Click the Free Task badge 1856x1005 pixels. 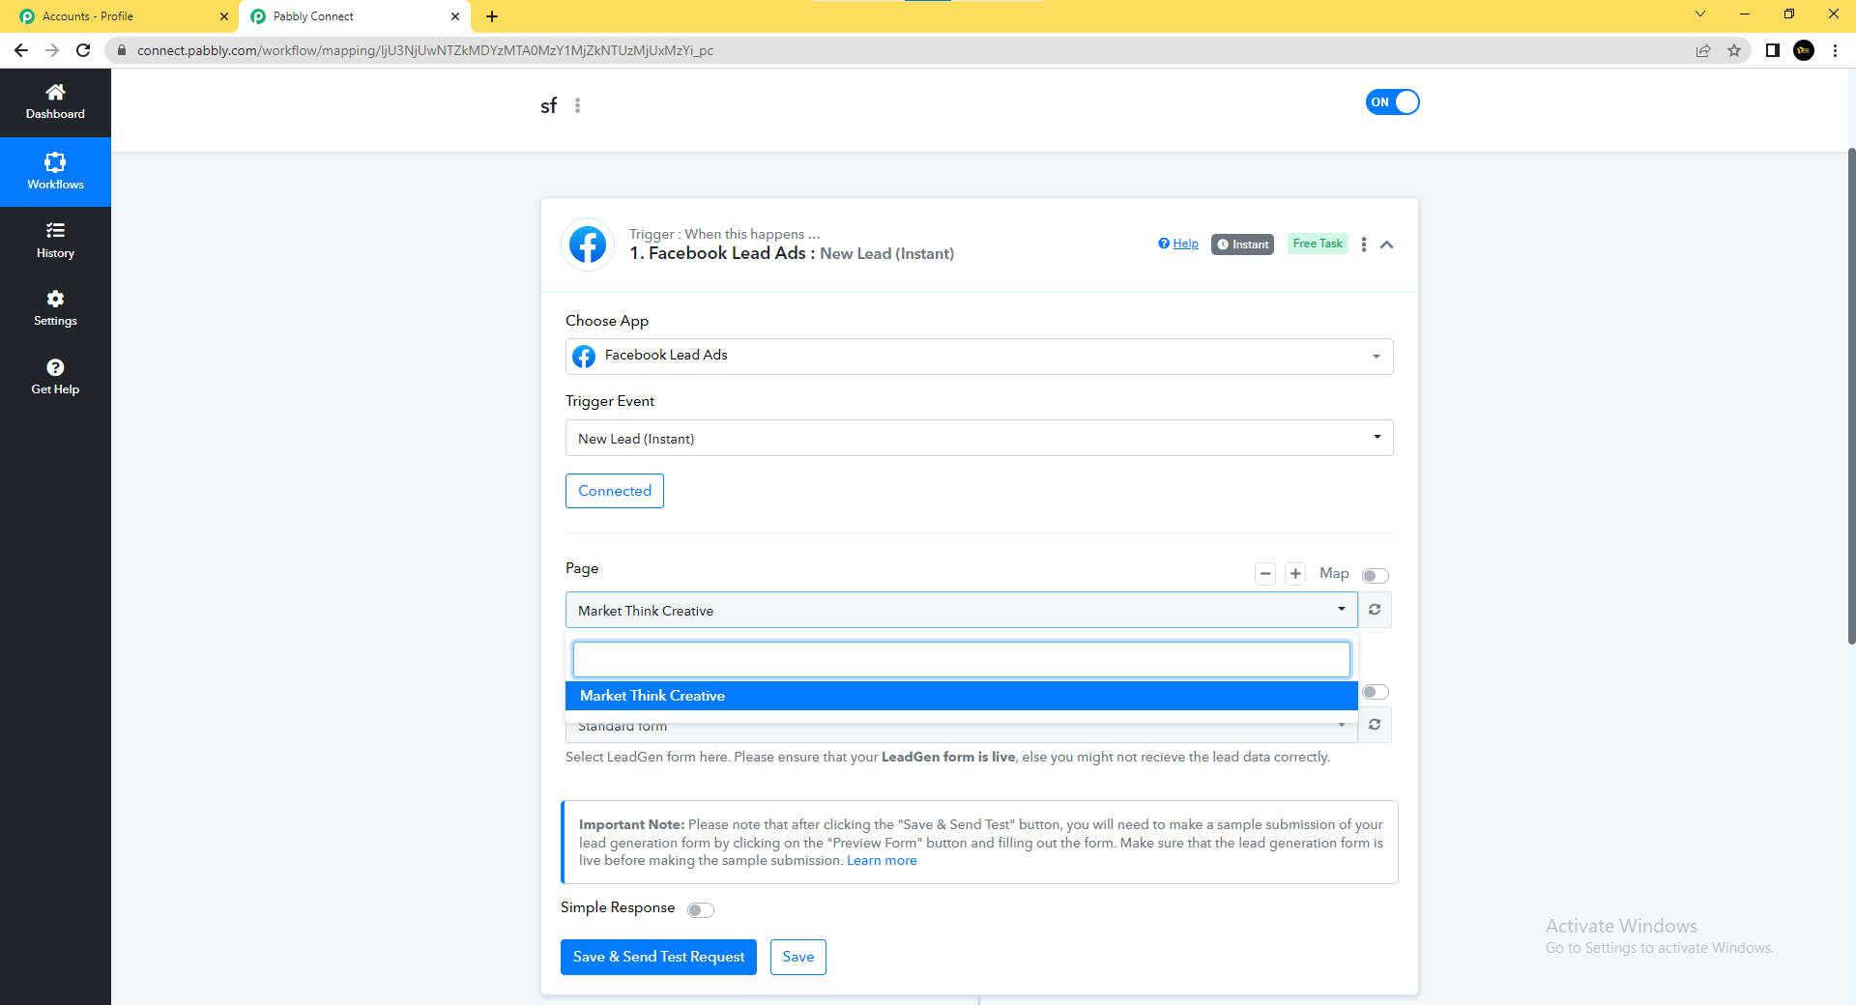1318,244
